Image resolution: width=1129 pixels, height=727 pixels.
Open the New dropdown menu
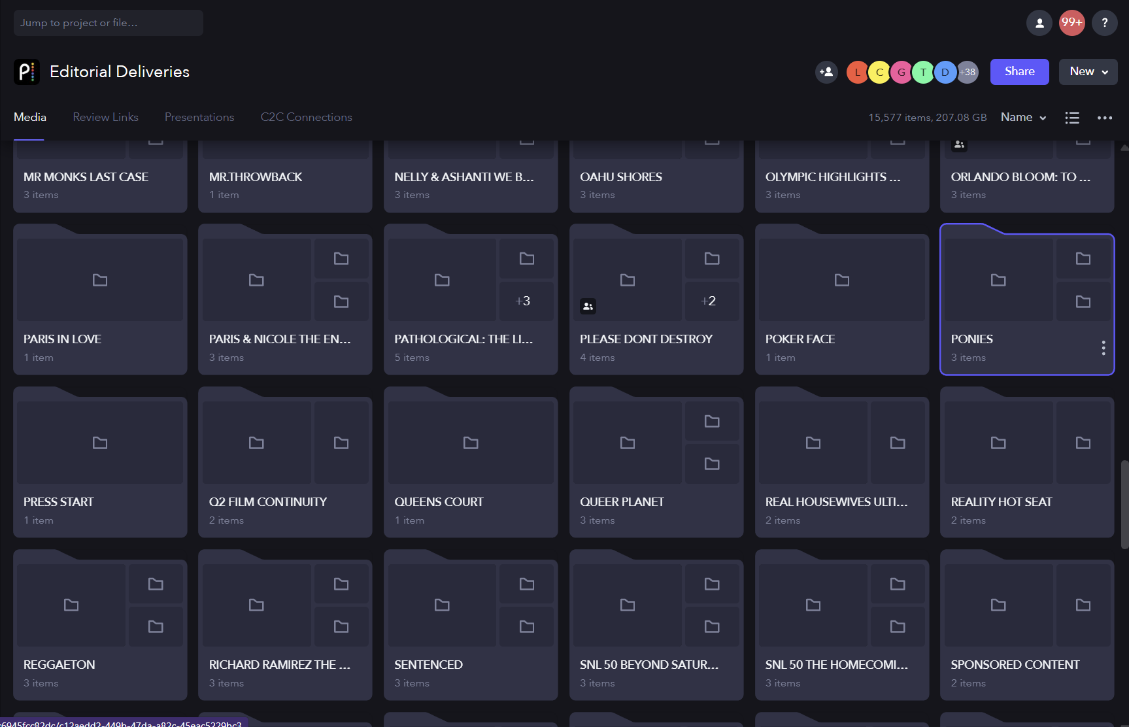tap(1088, 72)
